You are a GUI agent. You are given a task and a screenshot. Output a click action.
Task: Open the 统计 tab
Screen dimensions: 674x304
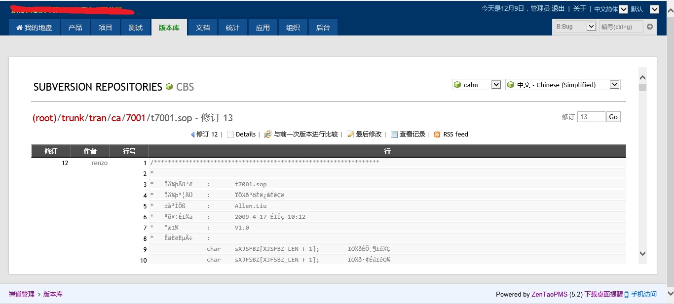pyautogui.click(x=232, y=28)
